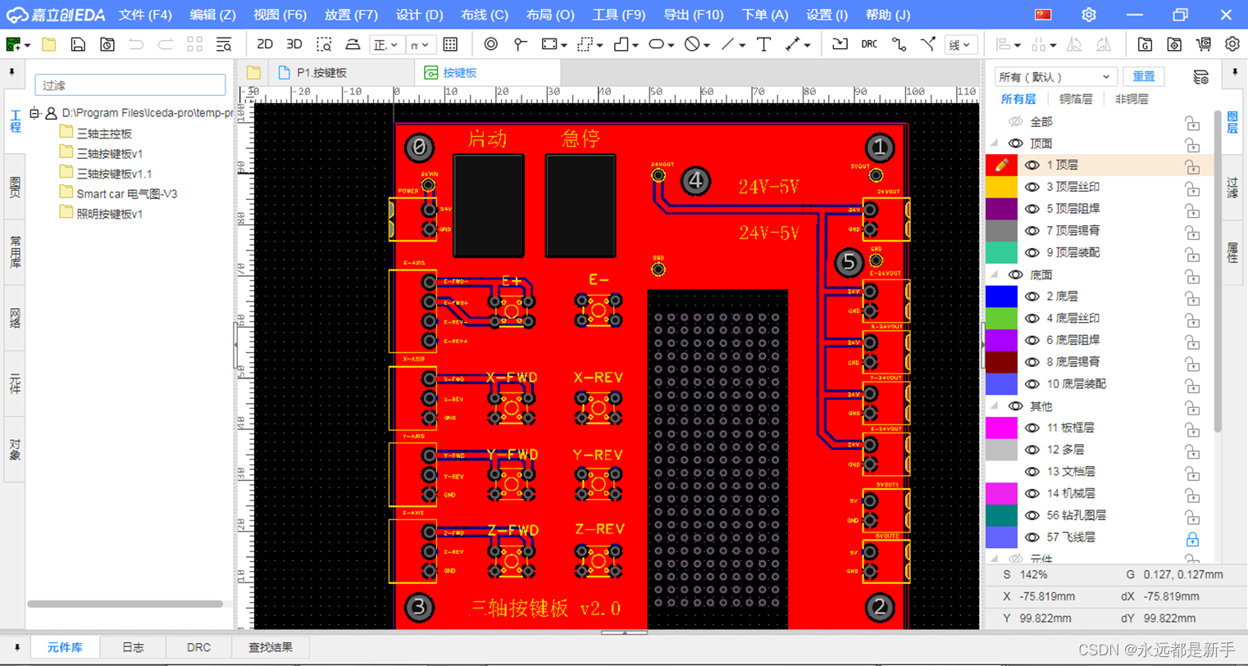Switch to 3D view

pos(294,44)
